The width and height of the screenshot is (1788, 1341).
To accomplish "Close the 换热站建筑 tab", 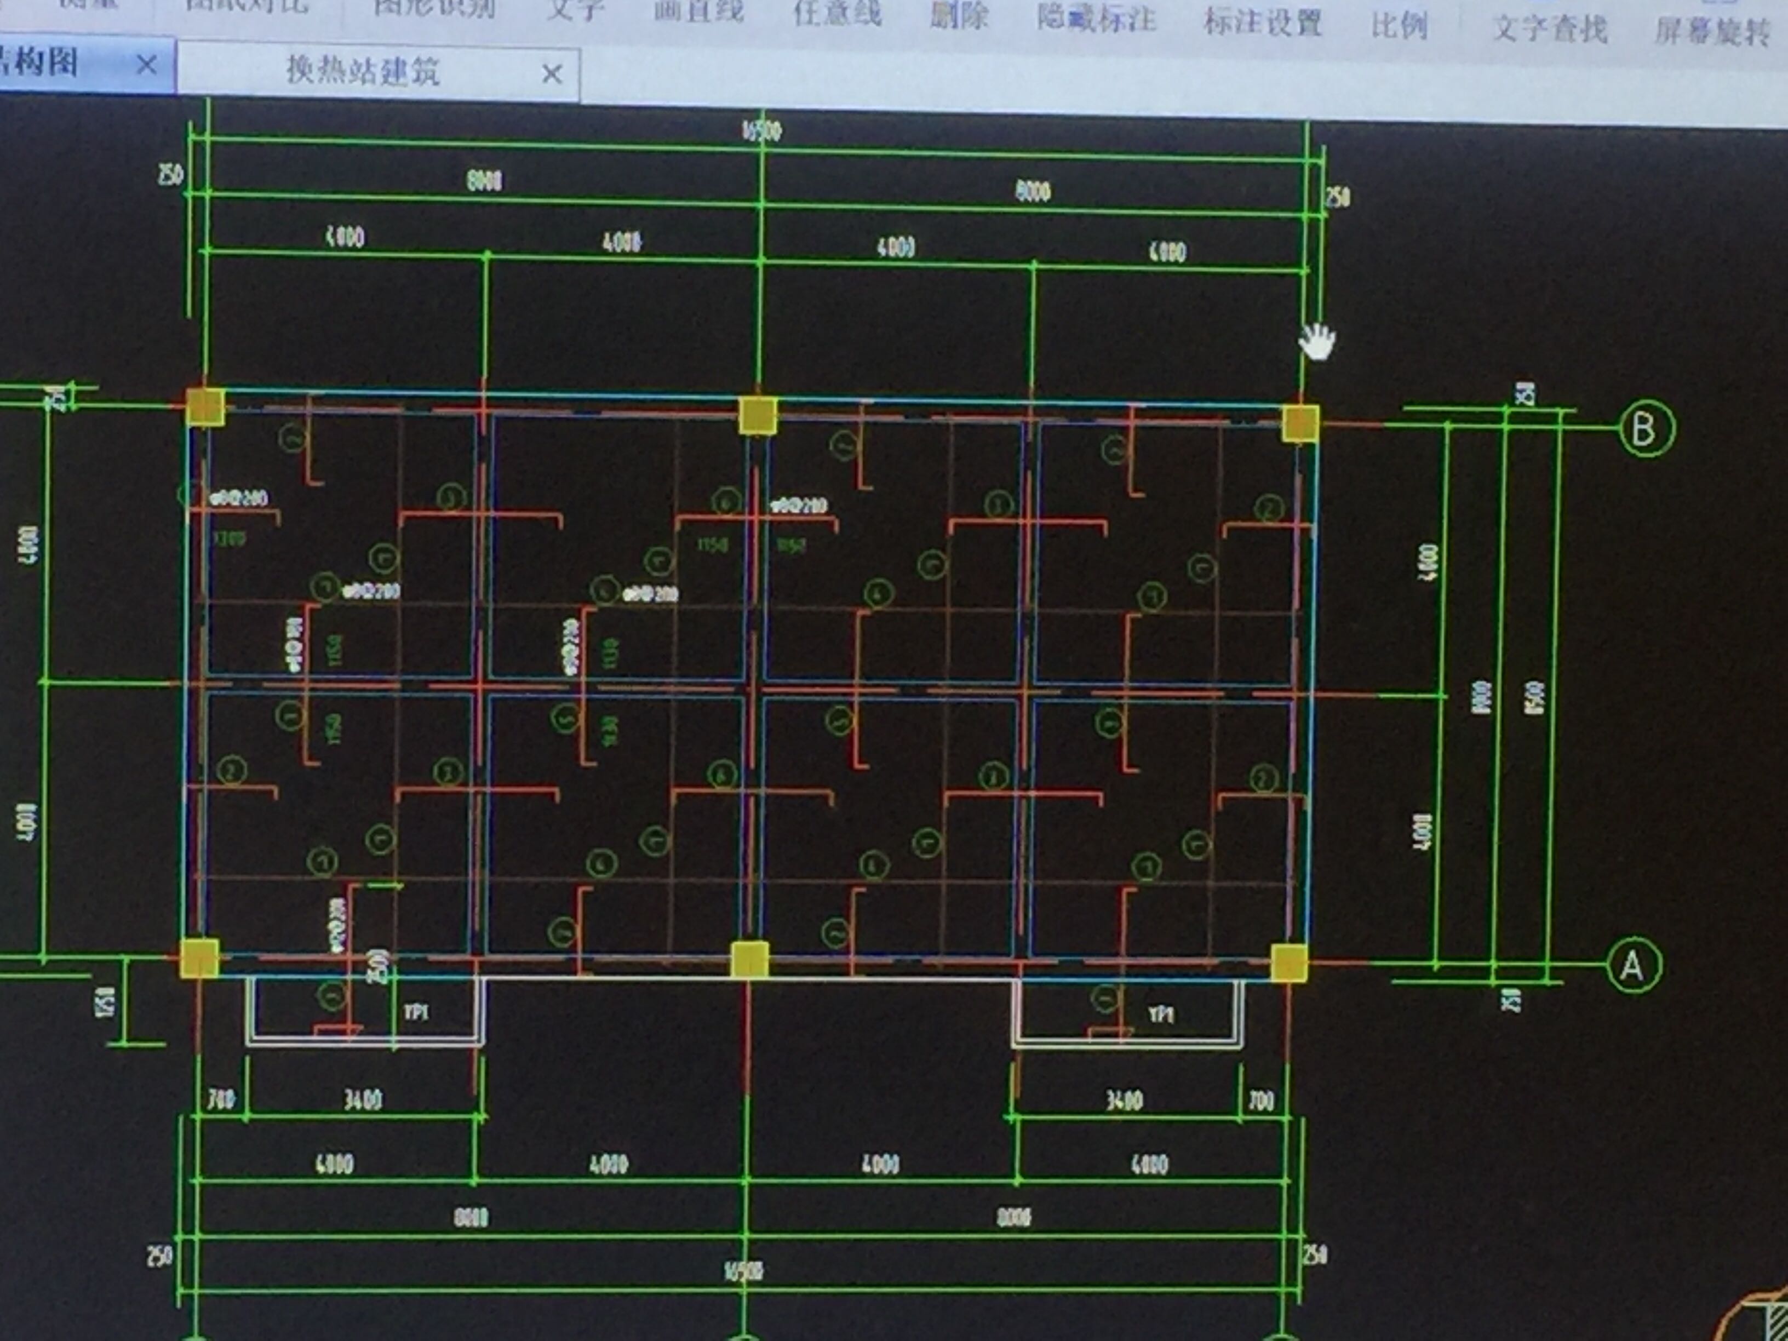I will (x=551, y=74).
